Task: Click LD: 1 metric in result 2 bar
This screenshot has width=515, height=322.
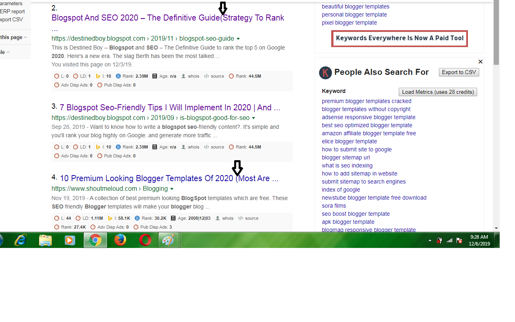Action: coord(82,76)
